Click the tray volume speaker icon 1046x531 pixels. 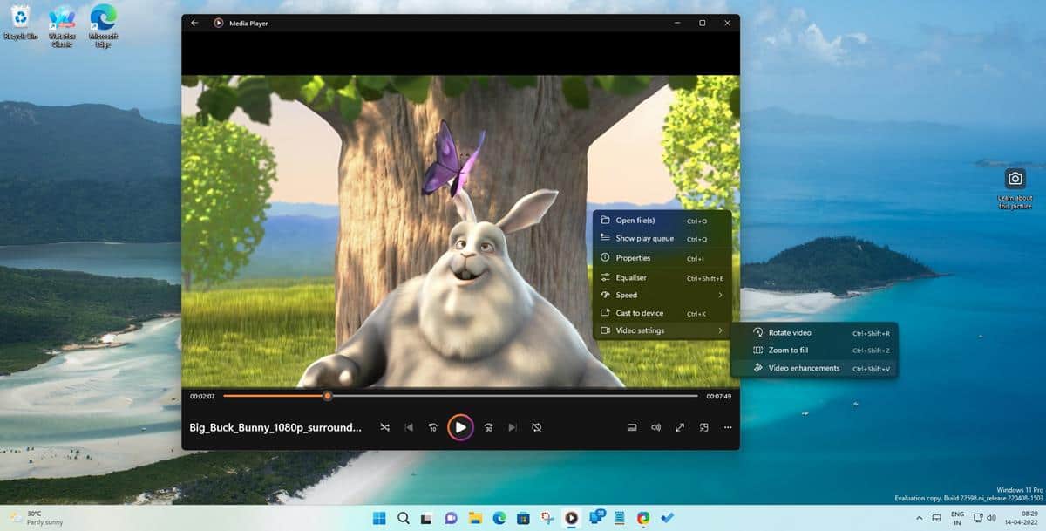(x=991, y=518)
